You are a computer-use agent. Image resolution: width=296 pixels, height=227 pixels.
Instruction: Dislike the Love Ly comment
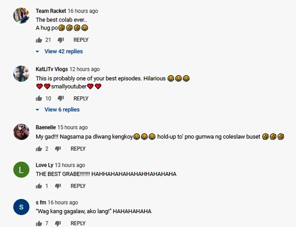click(58, 186)
